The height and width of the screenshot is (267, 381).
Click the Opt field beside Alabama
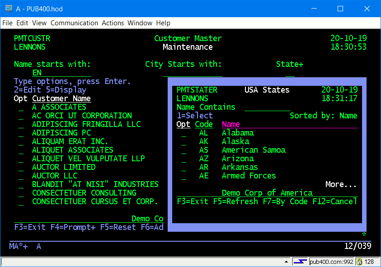[x=183, y=133]
